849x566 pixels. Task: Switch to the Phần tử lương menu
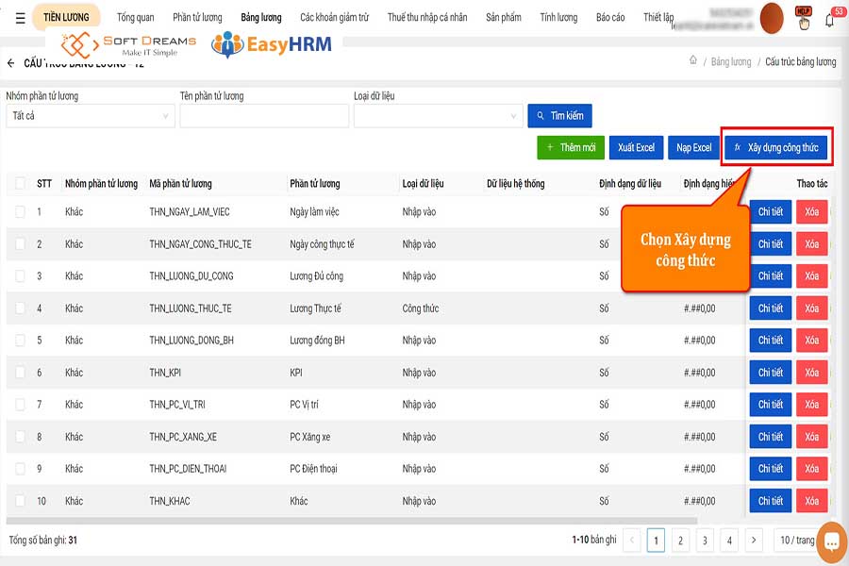point(196,17)
